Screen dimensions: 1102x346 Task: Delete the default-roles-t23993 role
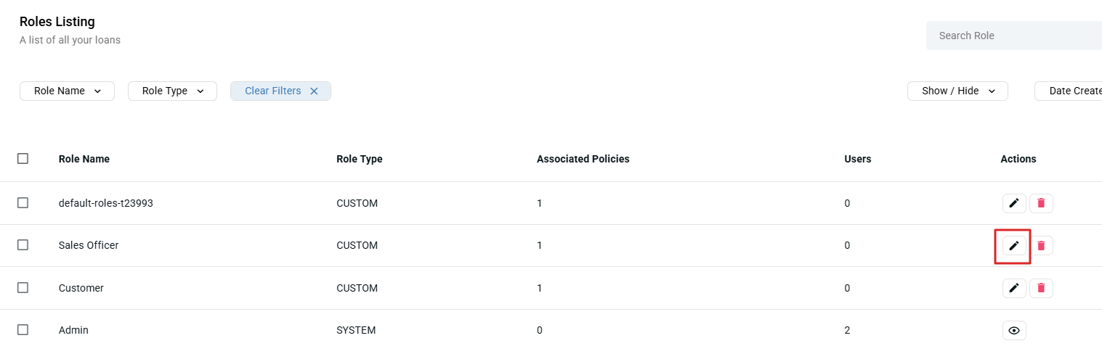(1041, 203)
